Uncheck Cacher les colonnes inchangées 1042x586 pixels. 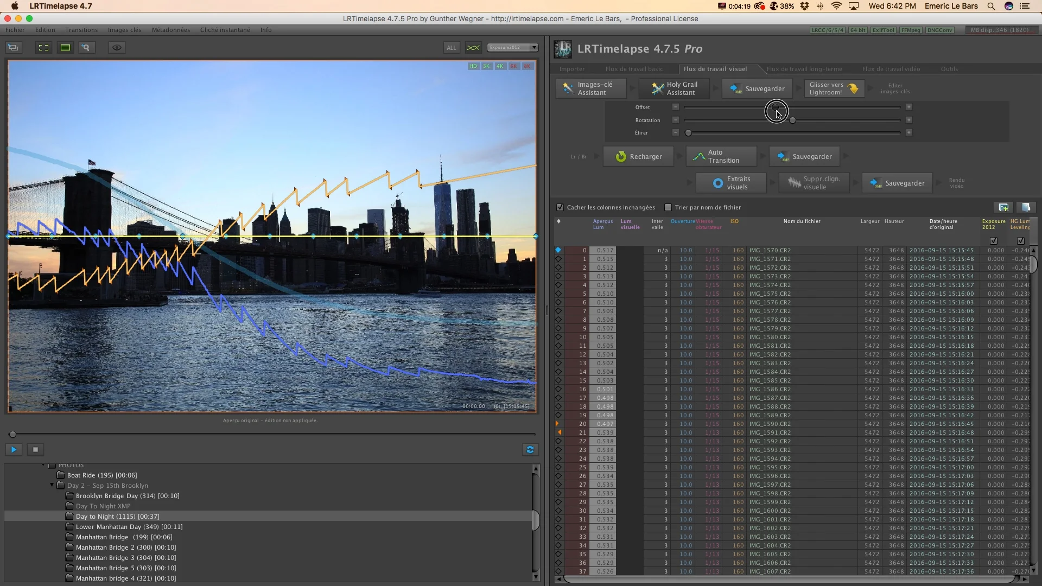[x=560, y=207]
